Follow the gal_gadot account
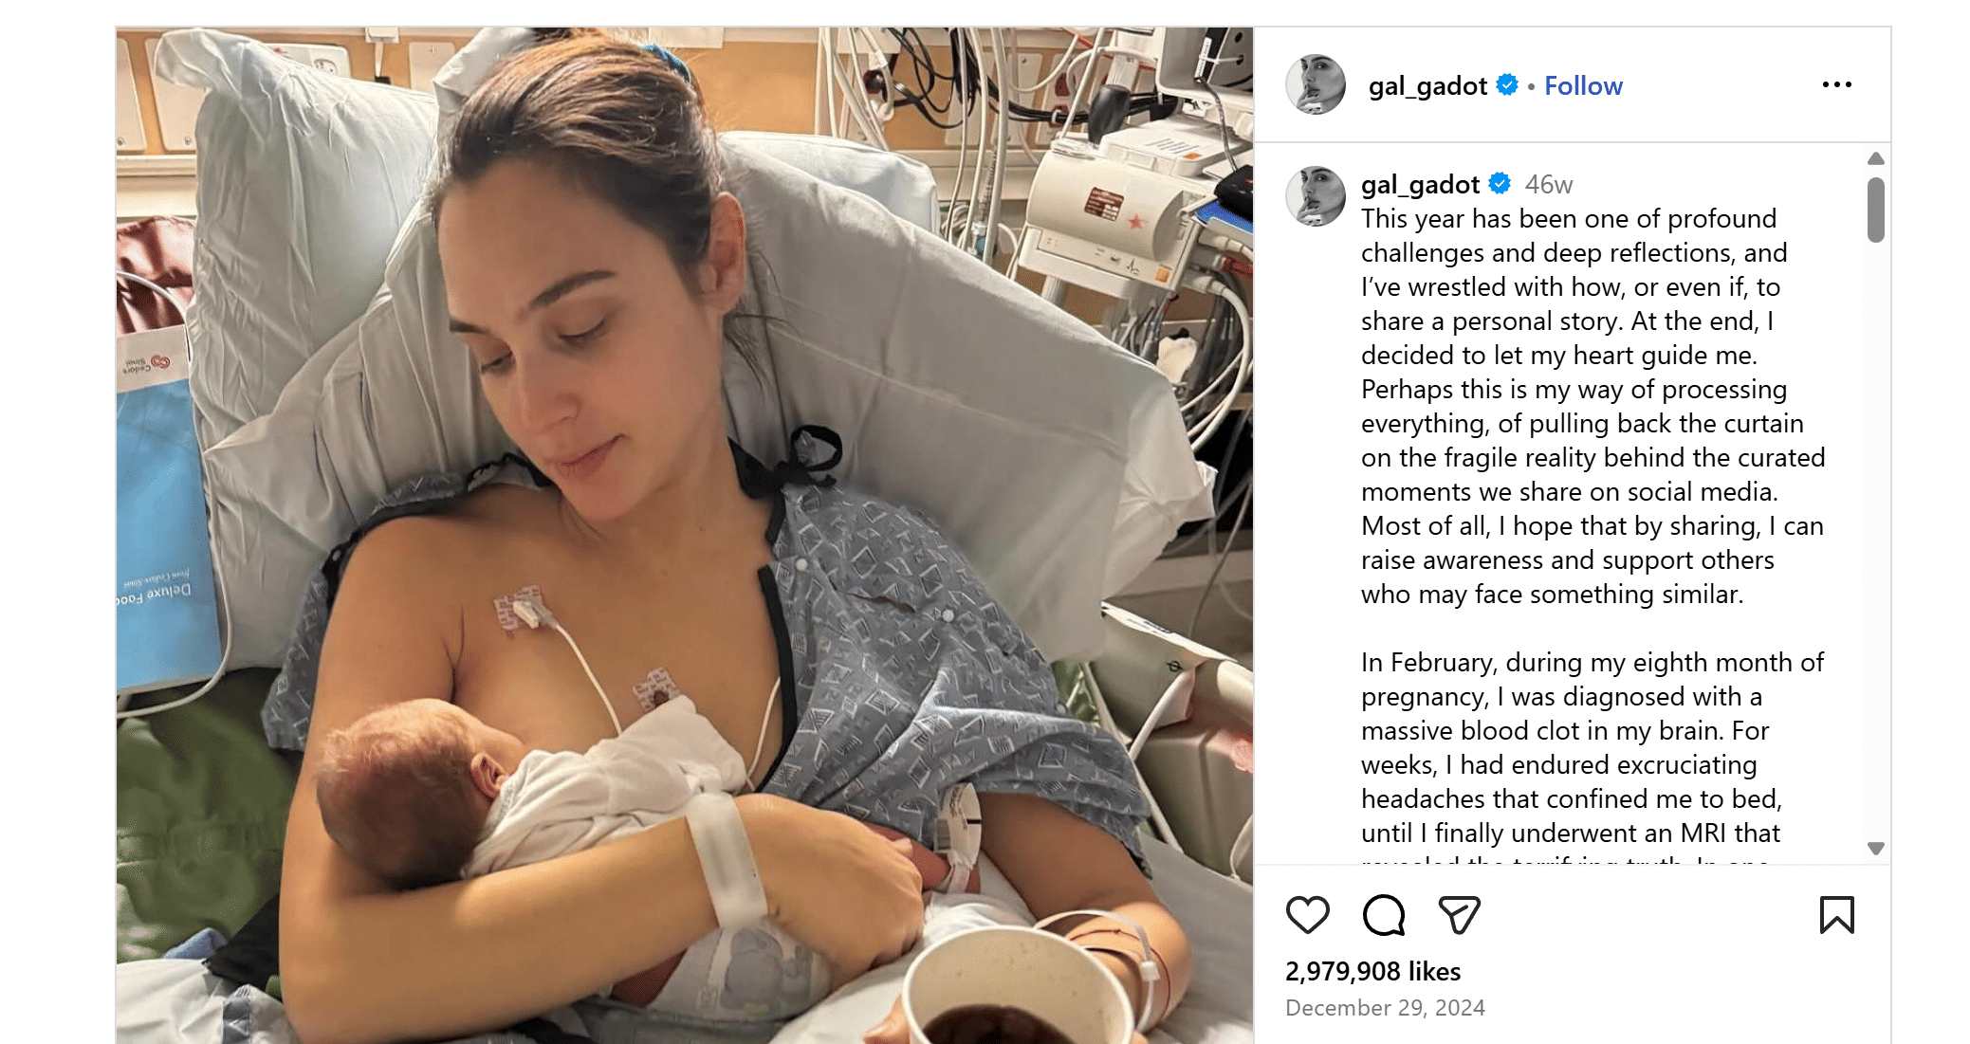 (1583, 85)
